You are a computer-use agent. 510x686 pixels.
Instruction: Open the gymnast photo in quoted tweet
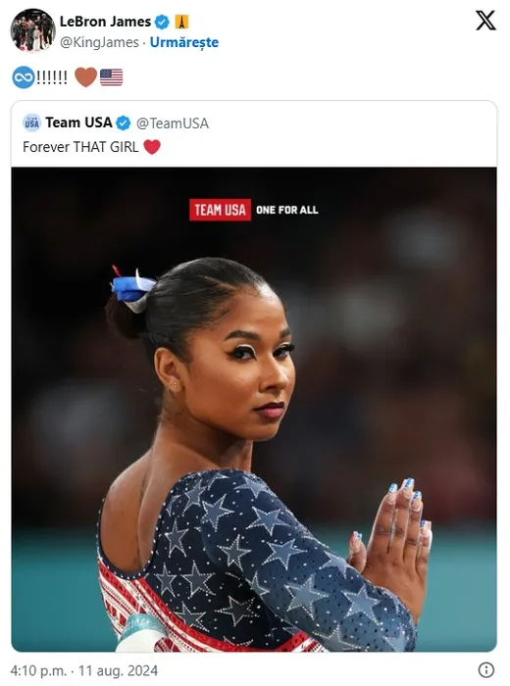pos(254,410)
